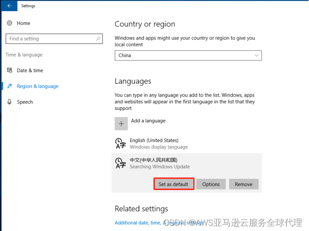The height and width of the screenshot is (231, 309).
Task: Click the Date & time calendar icon
Action: 9,70
